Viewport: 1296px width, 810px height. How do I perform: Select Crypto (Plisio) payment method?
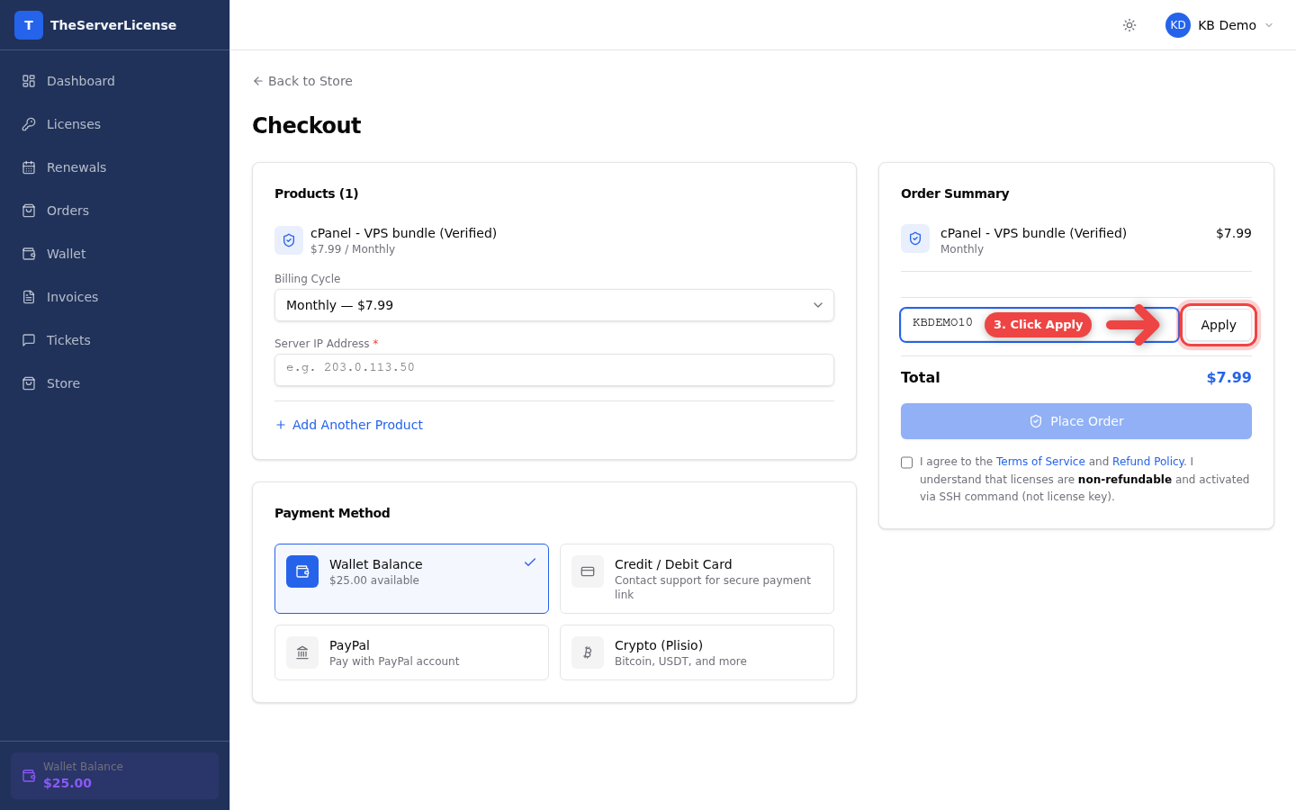[x=697, y=652]
